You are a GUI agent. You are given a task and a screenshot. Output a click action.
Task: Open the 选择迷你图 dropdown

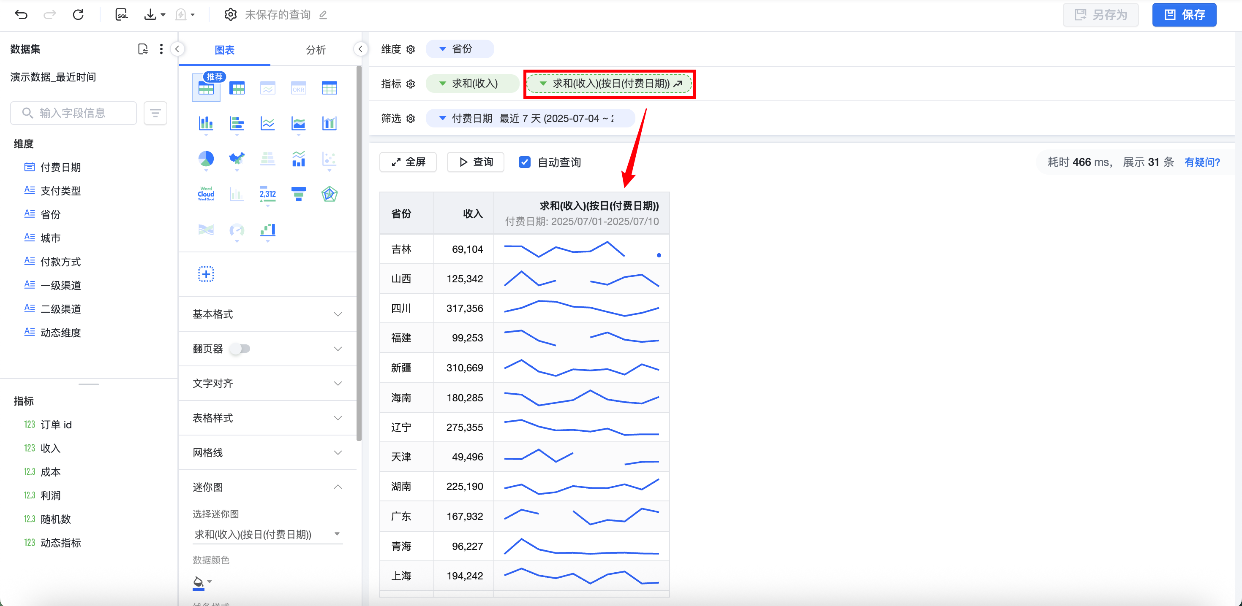pos(267,534)
